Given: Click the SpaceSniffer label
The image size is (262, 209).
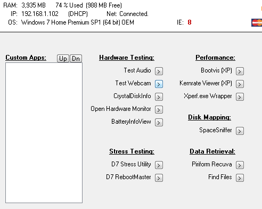Looking at the screenshot, I should click(x=216, y=130).
